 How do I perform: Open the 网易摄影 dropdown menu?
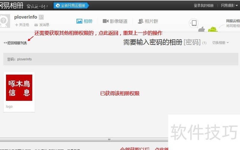[229, 5]
